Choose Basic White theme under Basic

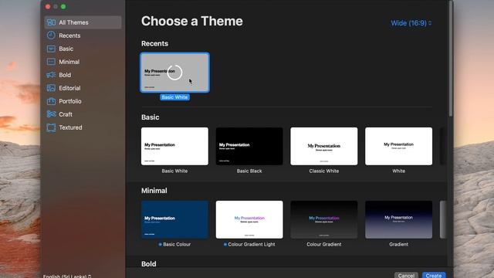175,146
